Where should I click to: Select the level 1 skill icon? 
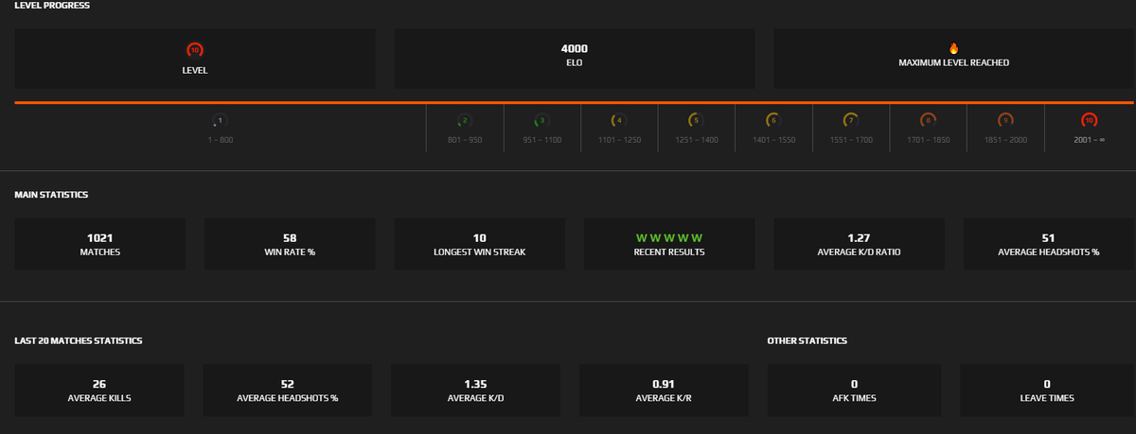coord(220,121)
